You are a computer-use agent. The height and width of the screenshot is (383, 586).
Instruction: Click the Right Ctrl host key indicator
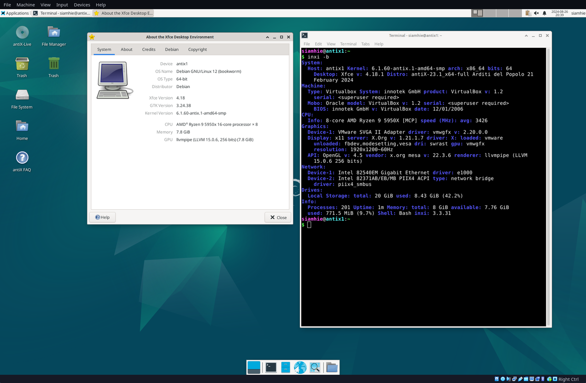tap(568, 379)
